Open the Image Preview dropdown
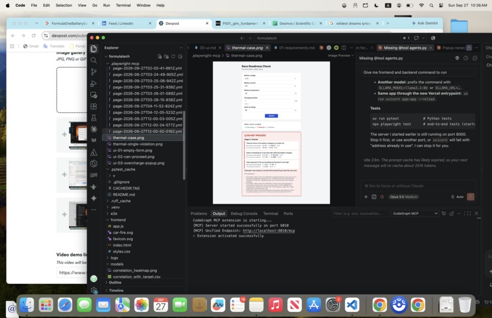 (341, 55)
